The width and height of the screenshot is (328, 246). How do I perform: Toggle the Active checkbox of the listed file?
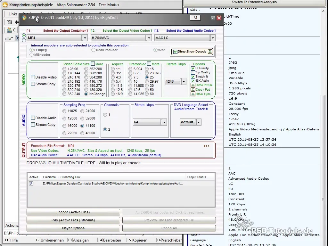(31, 184)
